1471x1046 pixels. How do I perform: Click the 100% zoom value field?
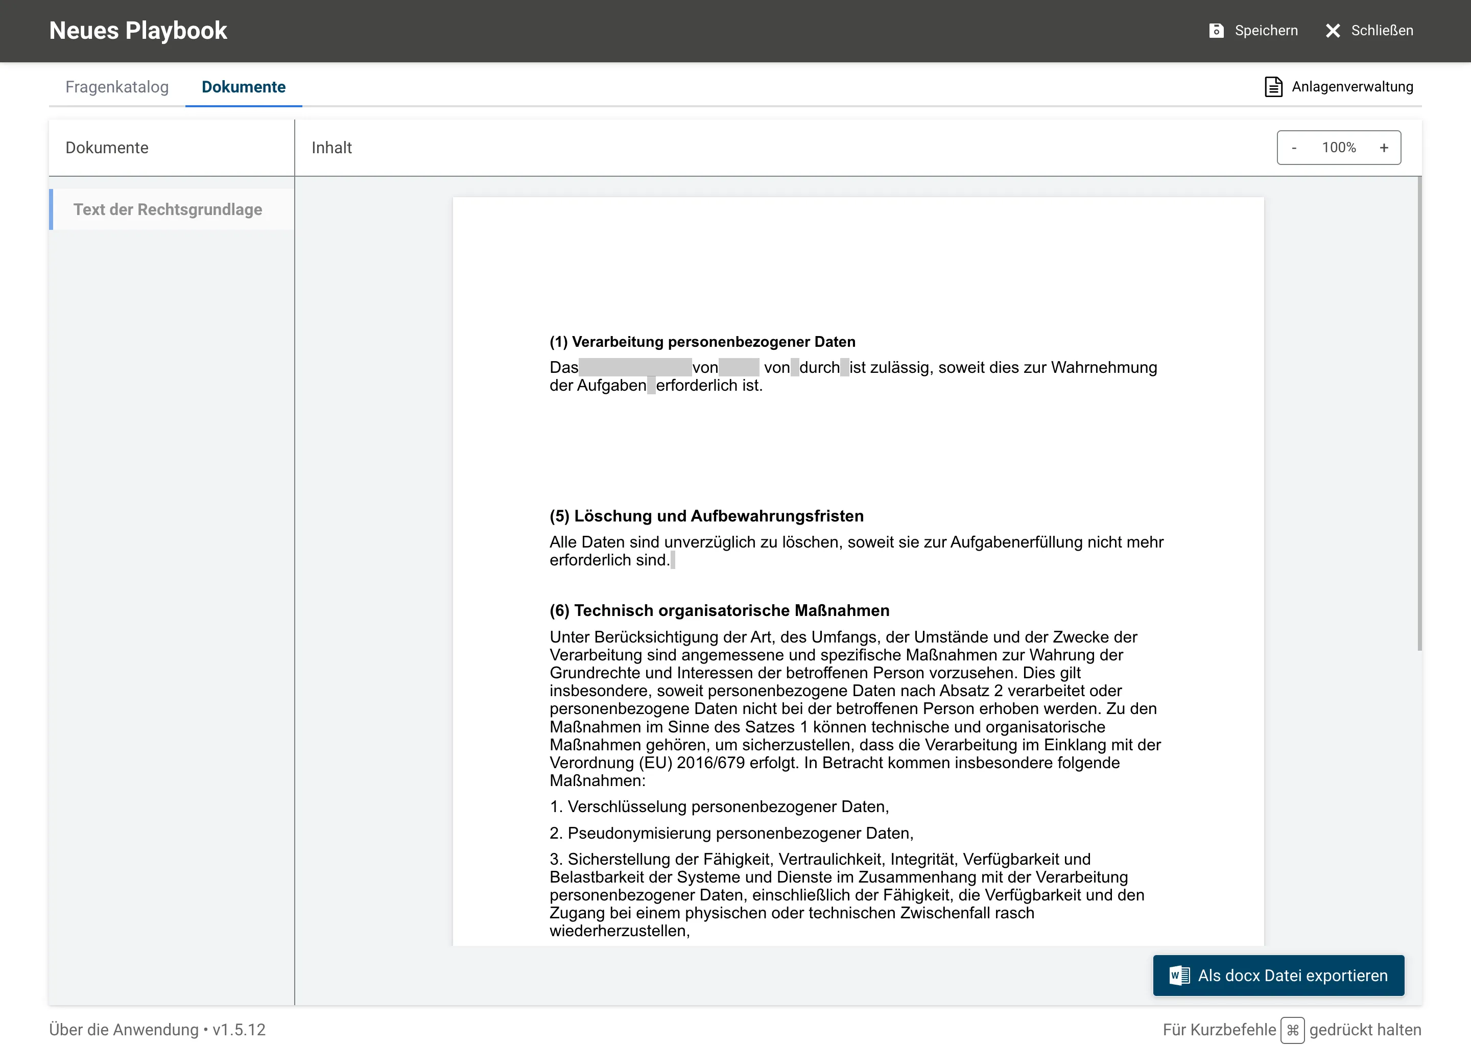(x=1339, y=148)
